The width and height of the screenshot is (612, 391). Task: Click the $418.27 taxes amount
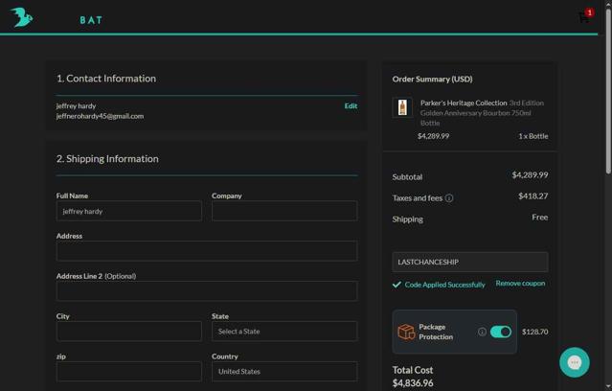pyautogui.click(x=533, y=195)
